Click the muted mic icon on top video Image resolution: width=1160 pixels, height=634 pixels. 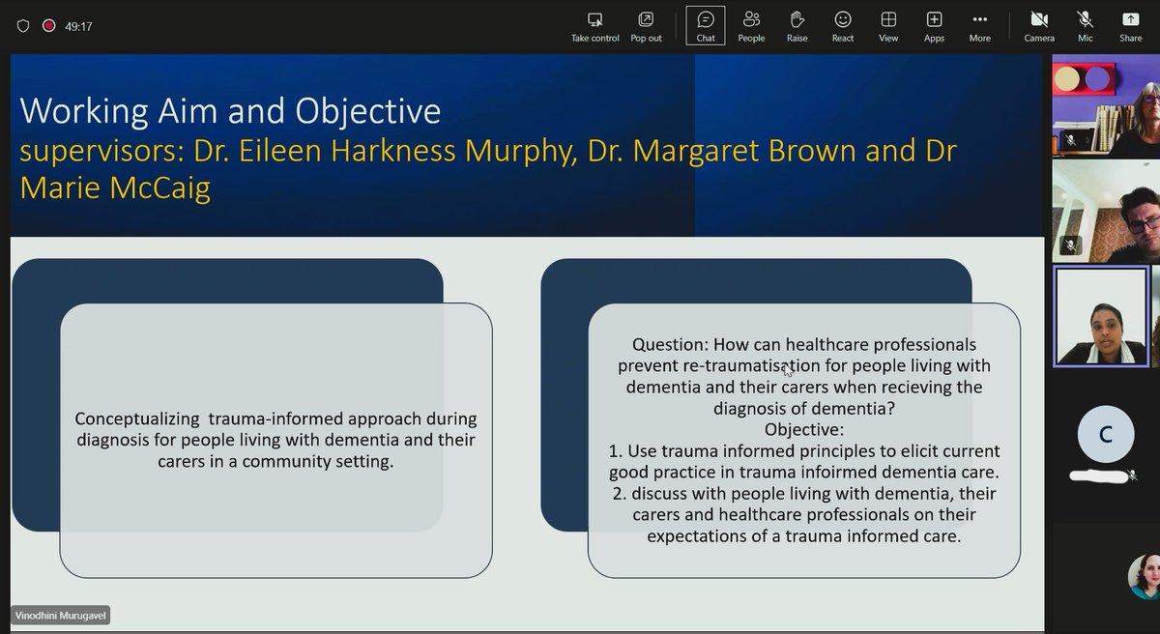click(1070, 140)
